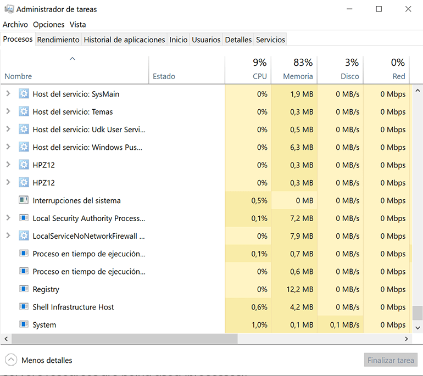This screenshot has height=376, width=423.
Task: Expand Host del servicio: Temas row
Action: 8,111
